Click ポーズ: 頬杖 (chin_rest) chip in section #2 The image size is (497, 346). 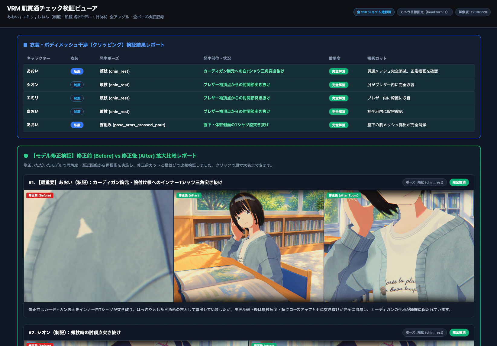click(424, 332)
